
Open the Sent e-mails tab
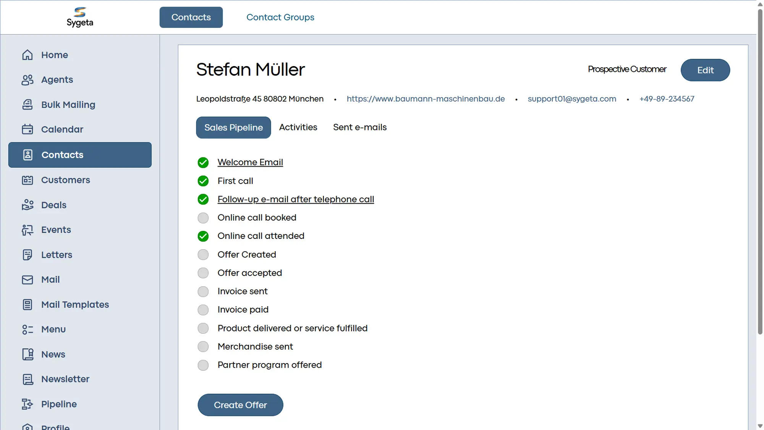(x=359, y=127)
